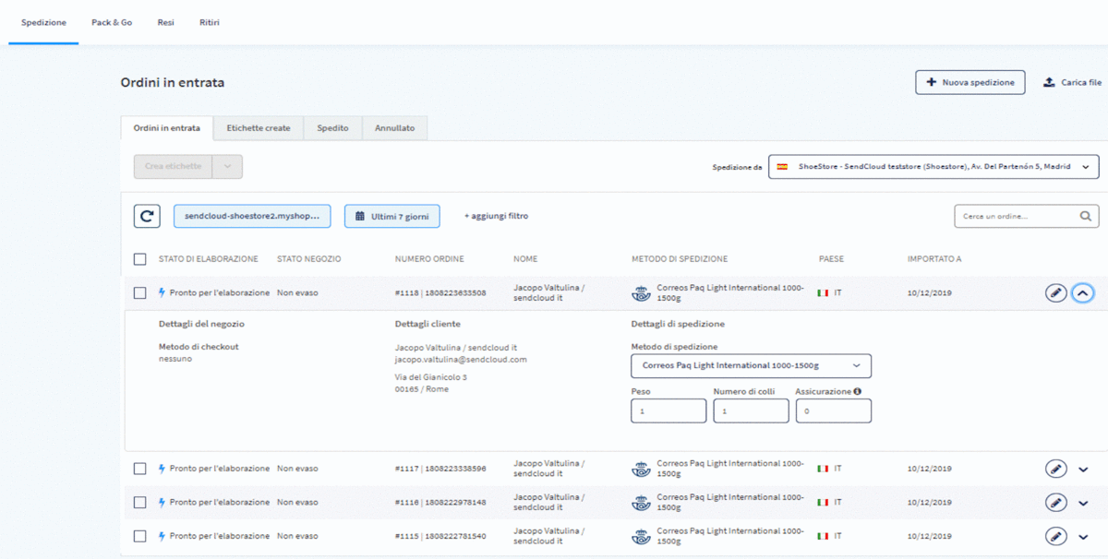Edit order #1116 with the pencil icon
Image resolution: width=1108 pixels, height=559 pixels.
1055,503
